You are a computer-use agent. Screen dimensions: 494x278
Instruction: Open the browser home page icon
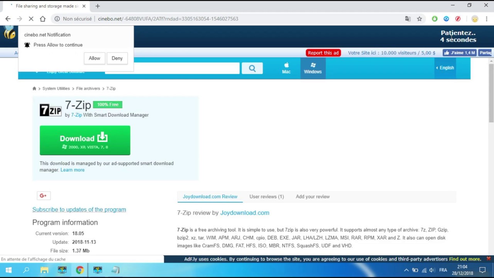pos(42,19)
